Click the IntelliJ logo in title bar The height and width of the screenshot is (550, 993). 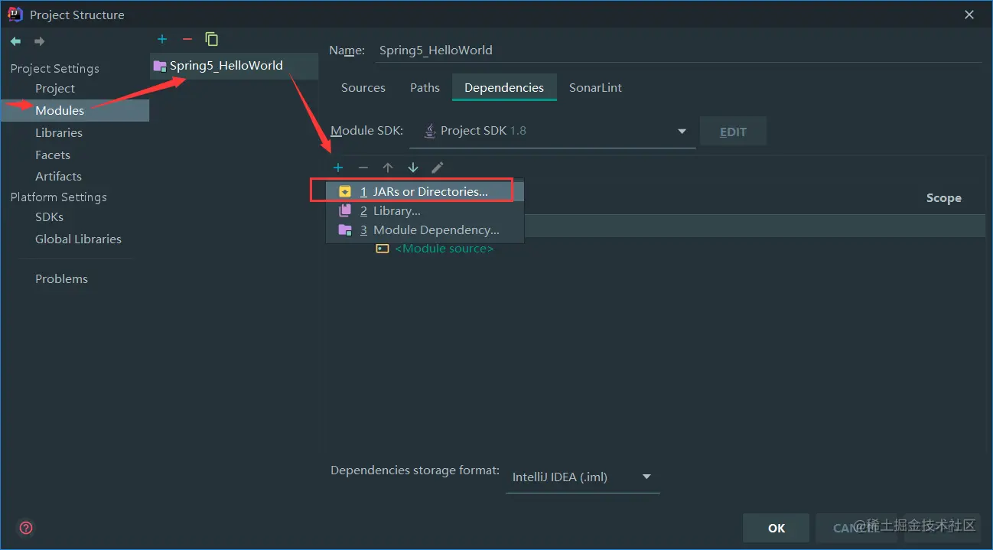click(15, 14)
